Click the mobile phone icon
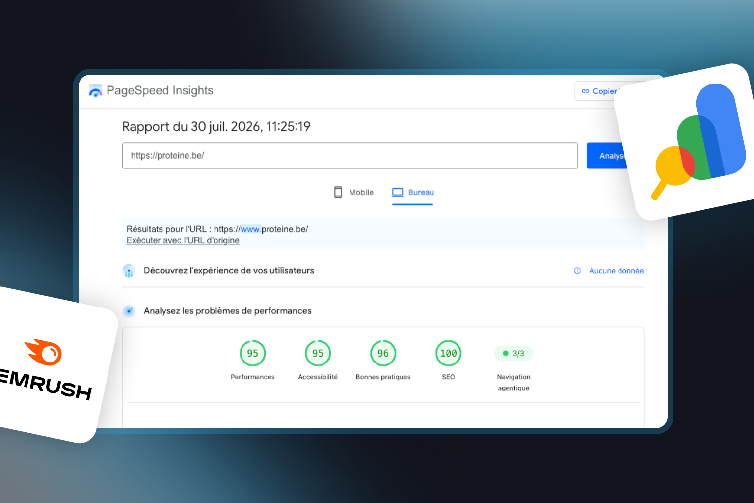 [338, 192]
